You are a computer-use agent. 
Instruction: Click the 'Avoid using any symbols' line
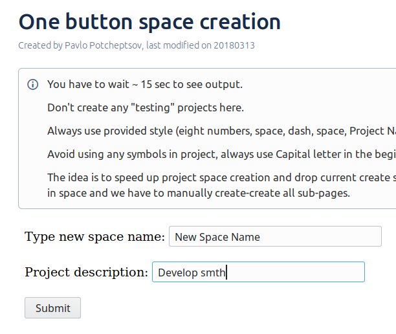[221, 154]
